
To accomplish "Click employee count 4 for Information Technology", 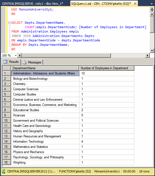I will 107,142.
